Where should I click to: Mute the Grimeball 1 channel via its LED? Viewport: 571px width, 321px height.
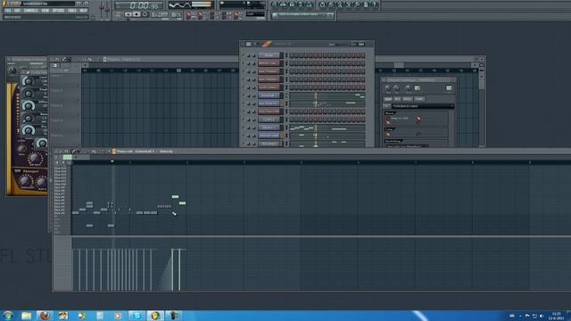click(x=244, y=95)
